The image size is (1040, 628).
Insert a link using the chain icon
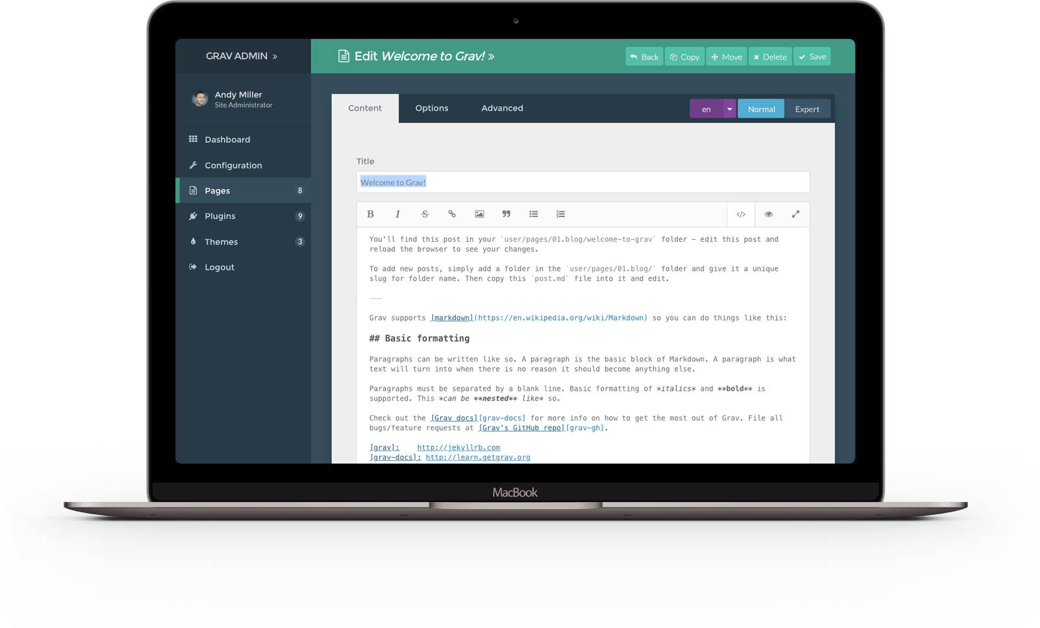coord(452,214)
